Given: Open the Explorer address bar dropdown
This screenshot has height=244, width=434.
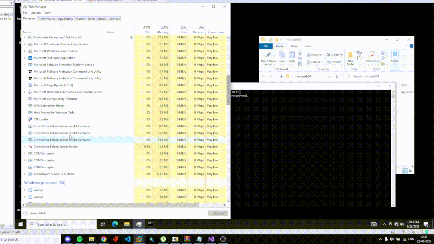Looking at the screenshot, I should pyautogui.click(x=329, y=77).
